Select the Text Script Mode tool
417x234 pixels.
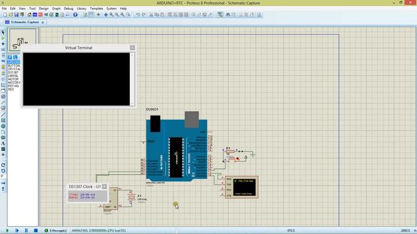pyautogui.click(x=3, y=55)
